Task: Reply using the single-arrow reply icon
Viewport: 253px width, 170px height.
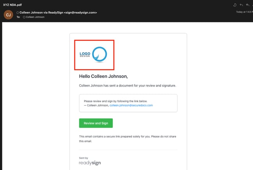Action: tap(241, 5)
